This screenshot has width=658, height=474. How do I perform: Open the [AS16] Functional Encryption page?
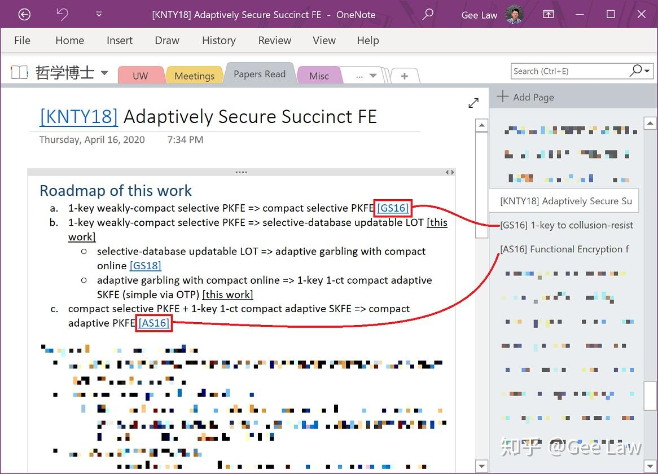pos(564,249)
